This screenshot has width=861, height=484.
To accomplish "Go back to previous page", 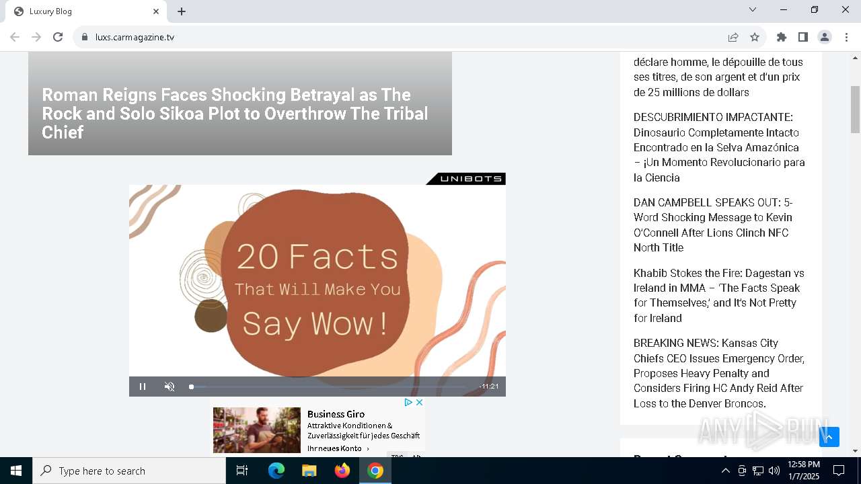I will point(15,37).
